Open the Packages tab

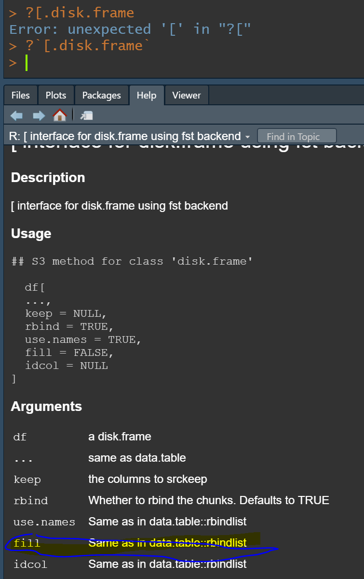(102, 95)
